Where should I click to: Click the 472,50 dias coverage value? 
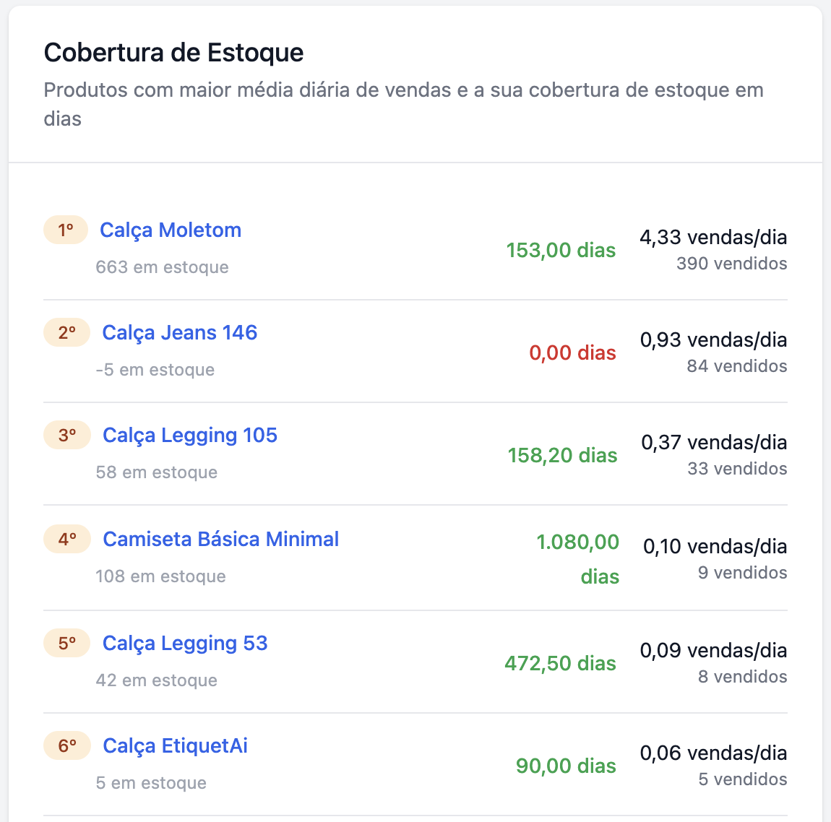pos(560,664)
